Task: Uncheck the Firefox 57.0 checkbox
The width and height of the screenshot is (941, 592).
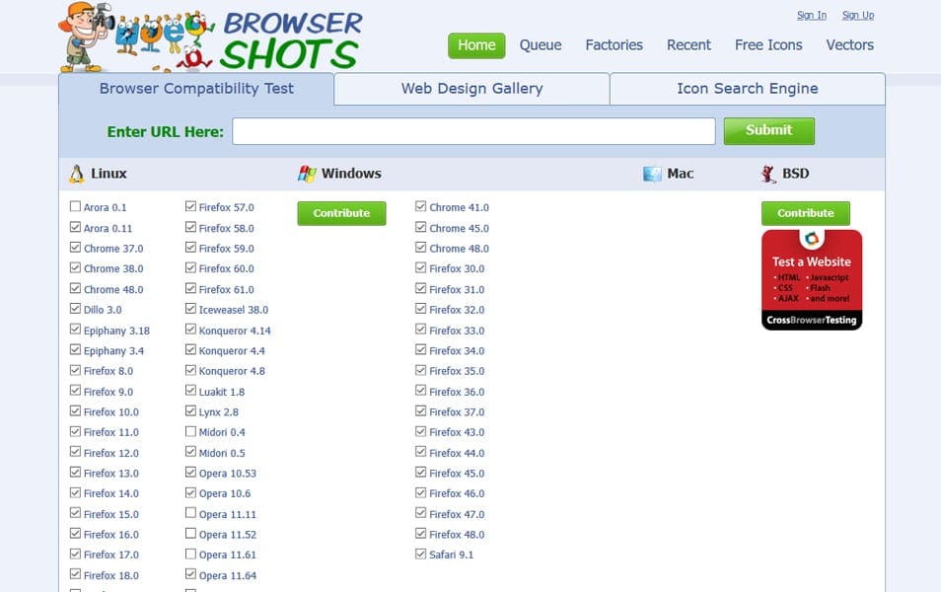Action: [x=190, y=206]
